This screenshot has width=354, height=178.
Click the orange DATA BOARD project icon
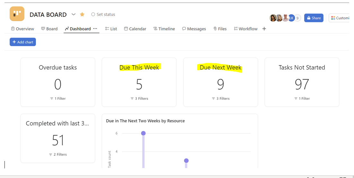pos(17,14)
